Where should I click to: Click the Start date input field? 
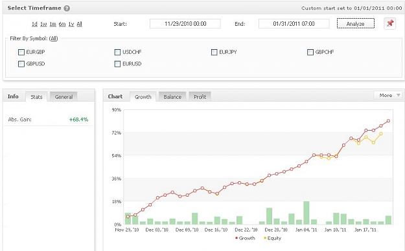(185, 24)
